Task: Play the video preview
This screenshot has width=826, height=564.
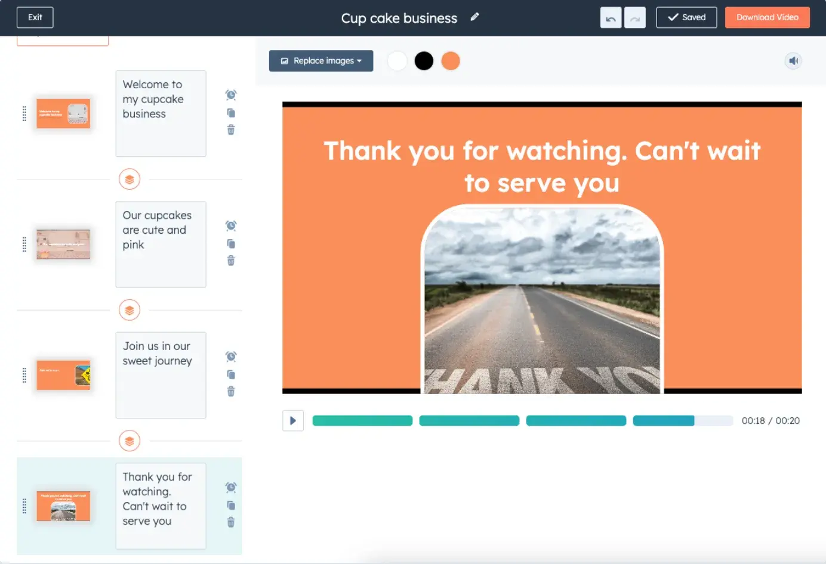Action: click(293, 421)
